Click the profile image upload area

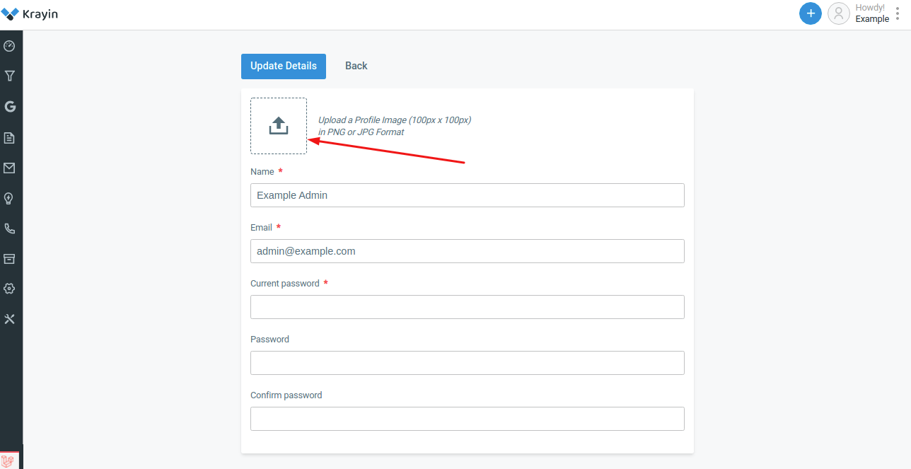[x=278, y=126]
